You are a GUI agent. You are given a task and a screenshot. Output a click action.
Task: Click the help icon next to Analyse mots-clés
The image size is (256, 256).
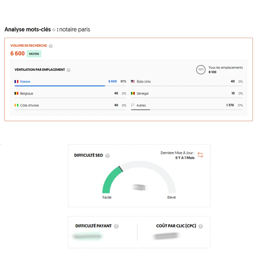coord(54,30)
